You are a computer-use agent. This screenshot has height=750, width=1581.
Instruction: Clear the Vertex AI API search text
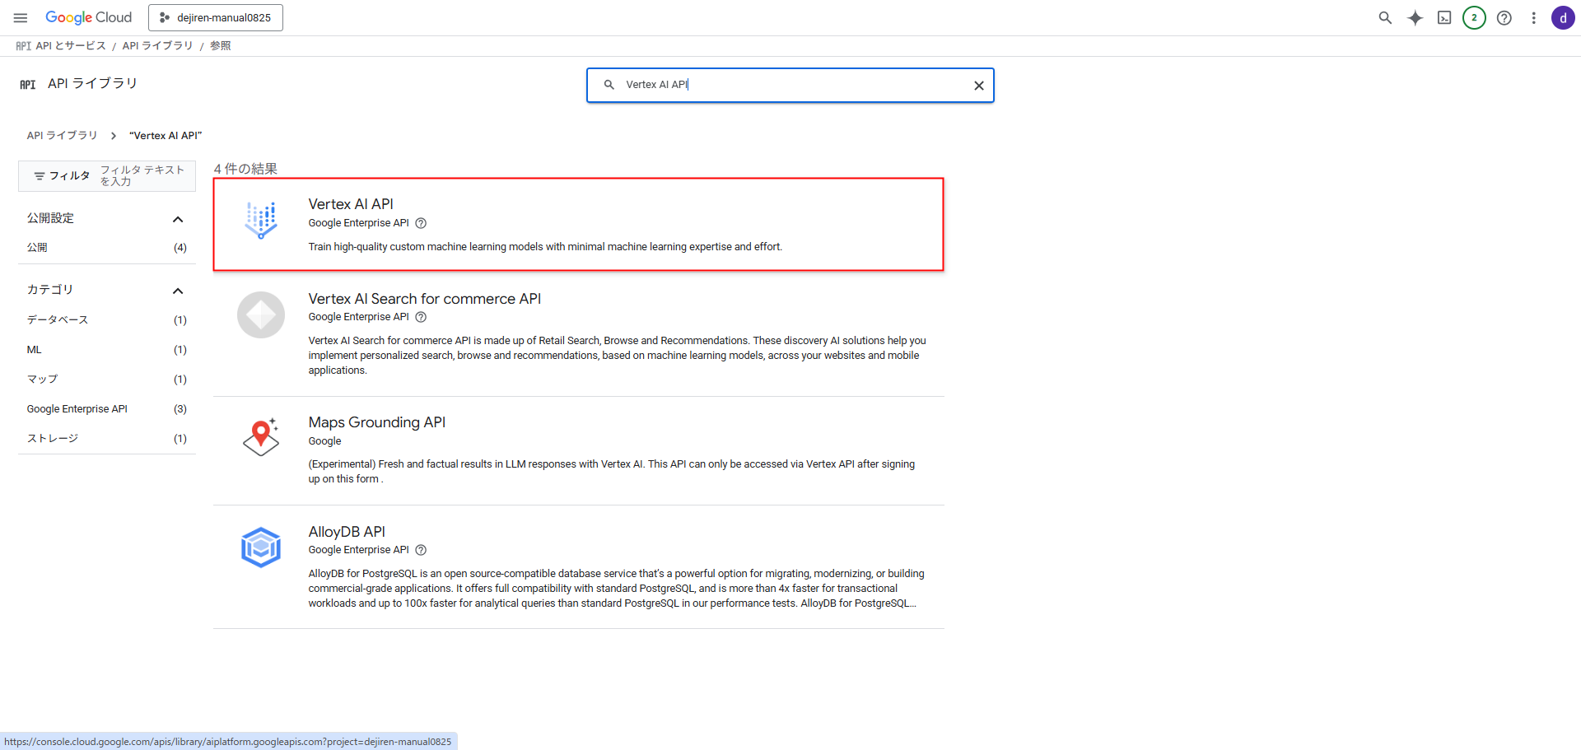978,86
